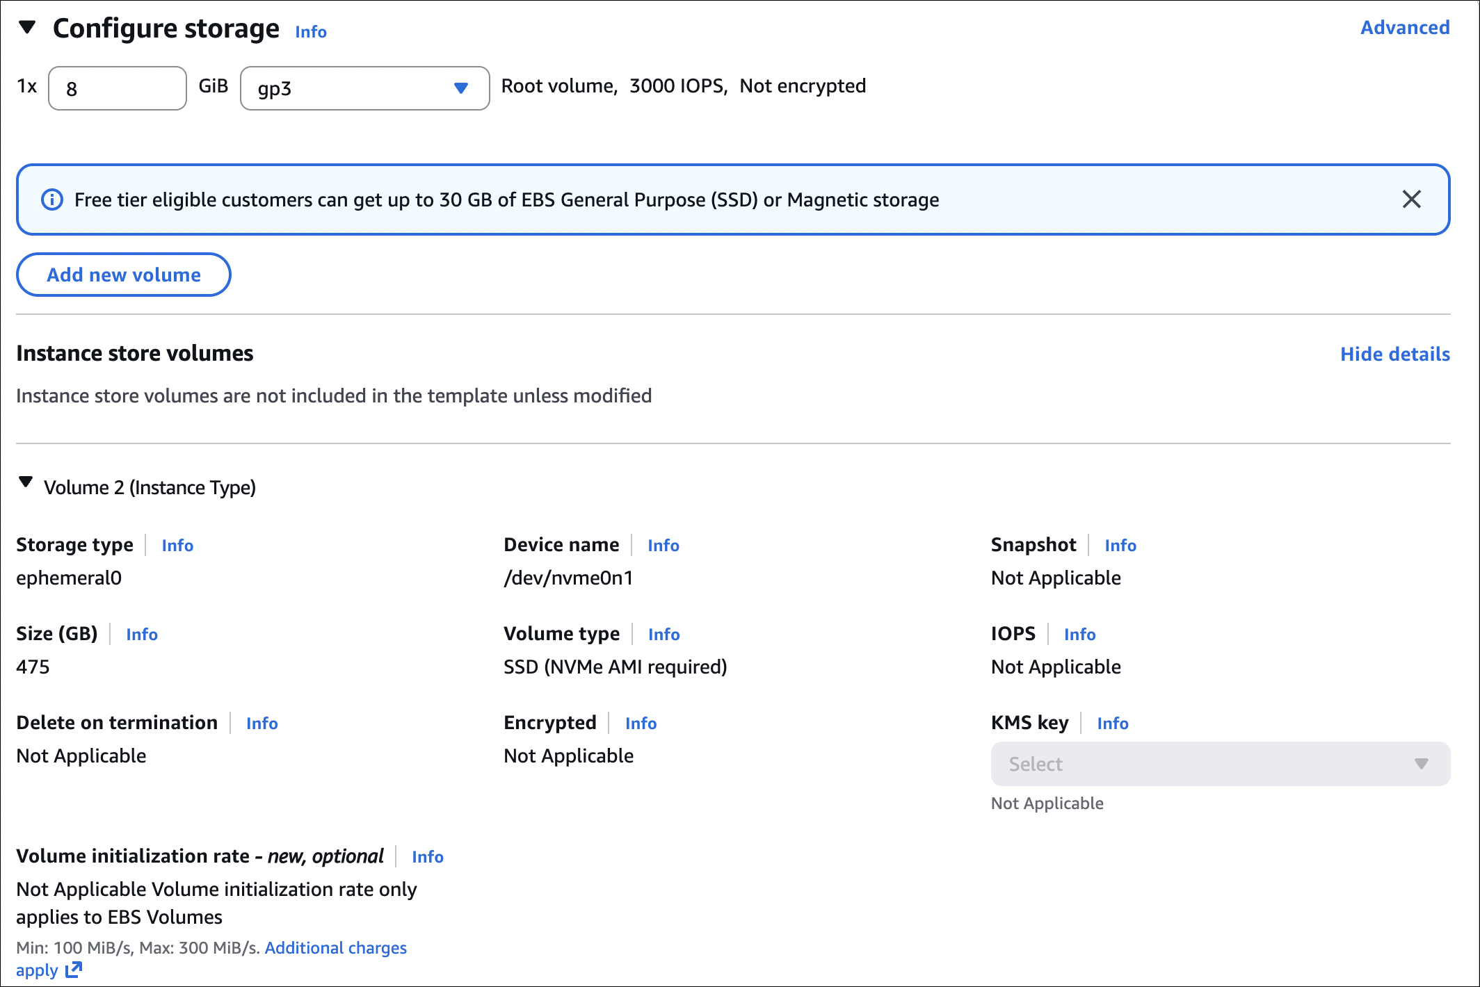Open Info next to Configure storage

310,32
